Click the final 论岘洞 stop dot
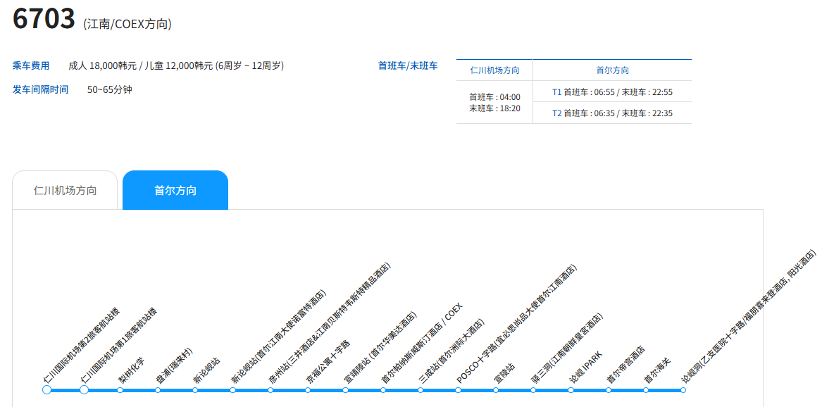Viewport: 822px width, 407px height. pyautogui.click(x=683, y=389)
